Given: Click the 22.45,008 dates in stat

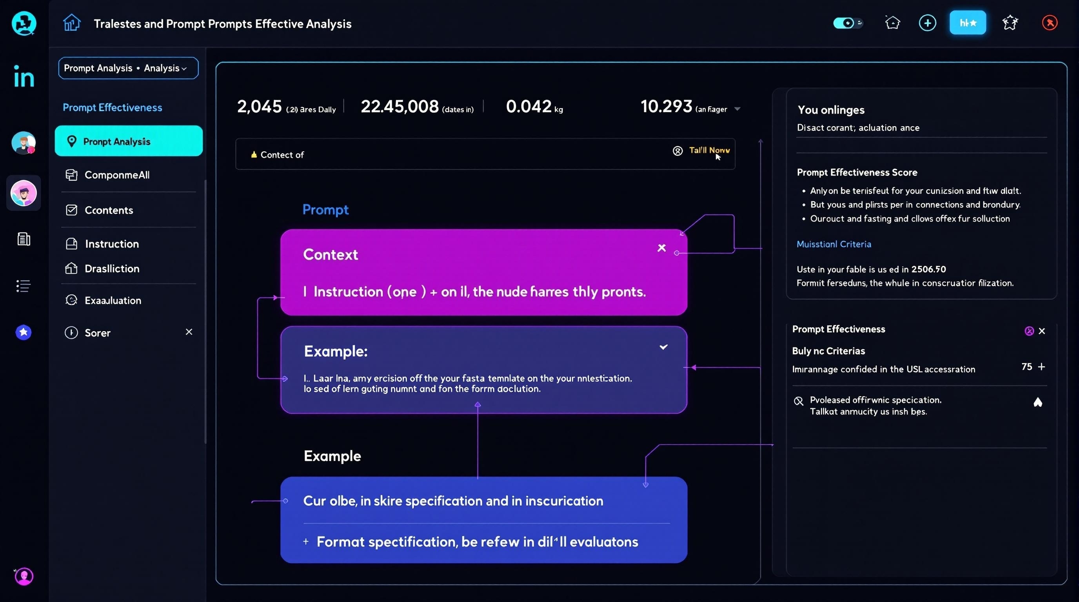Looking at the screenshot, I should click(x=417, y=107).
